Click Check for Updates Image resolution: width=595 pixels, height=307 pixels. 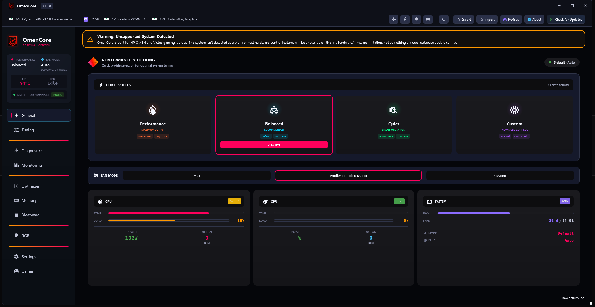click(x=566, y=20)
